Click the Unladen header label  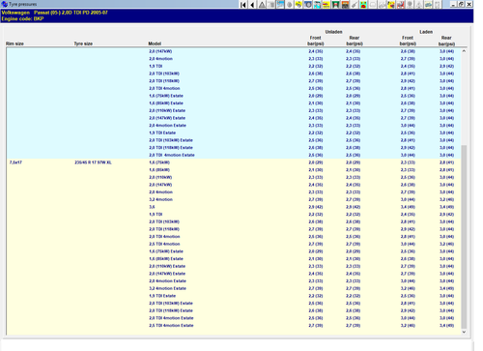[333, 32]
